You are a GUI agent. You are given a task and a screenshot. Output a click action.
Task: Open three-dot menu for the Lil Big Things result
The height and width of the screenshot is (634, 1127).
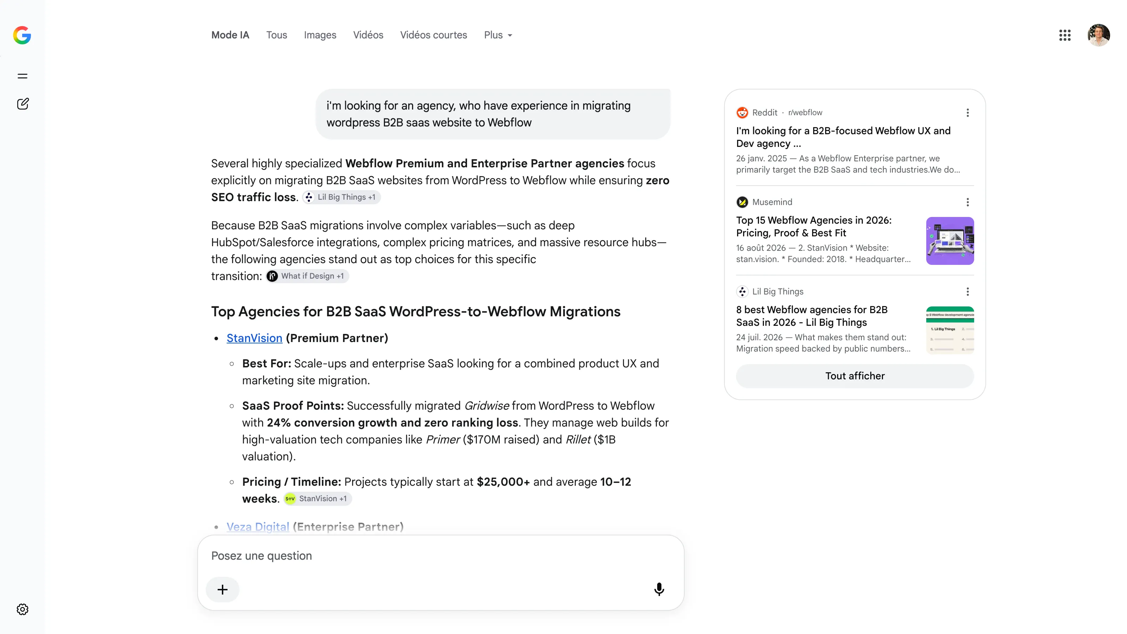(x=967, y=291)
